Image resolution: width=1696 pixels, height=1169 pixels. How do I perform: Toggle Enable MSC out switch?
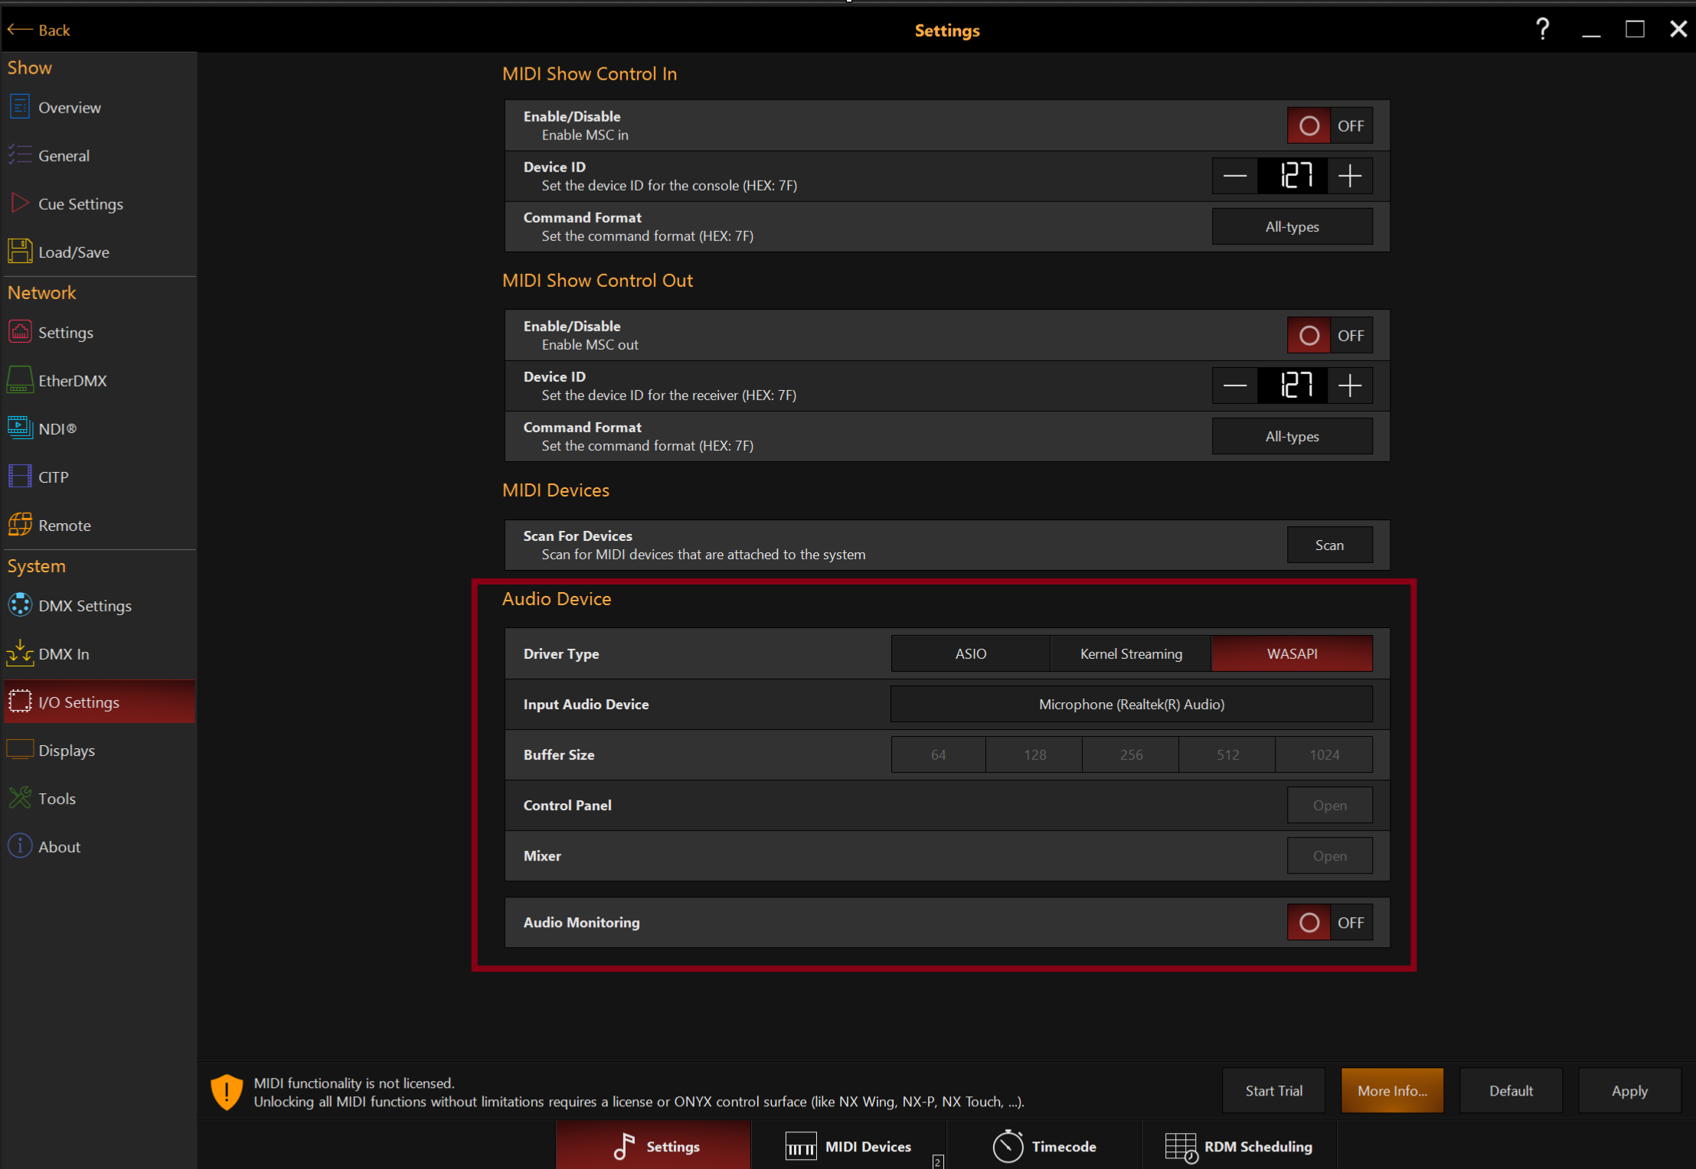click(x=1329, y=335)
